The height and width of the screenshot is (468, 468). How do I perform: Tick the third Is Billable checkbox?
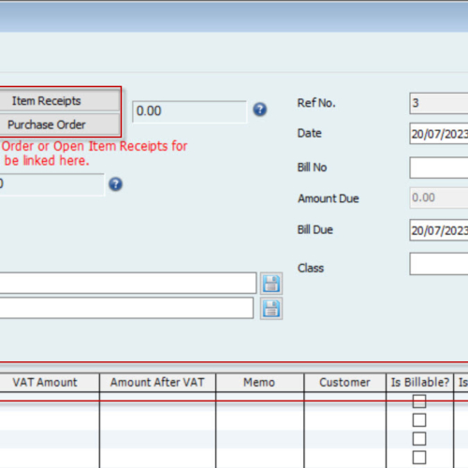419,439
